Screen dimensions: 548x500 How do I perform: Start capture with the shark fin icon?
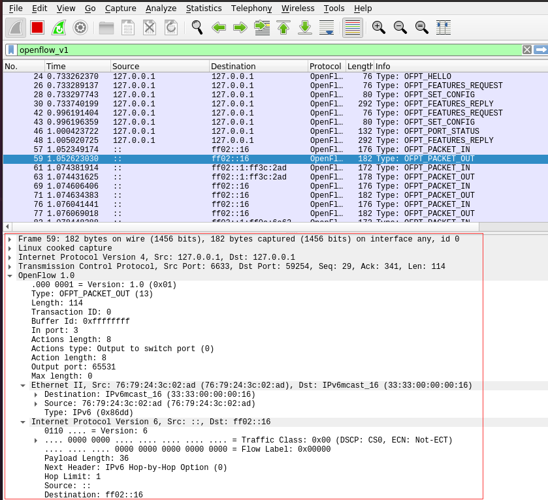16,27
